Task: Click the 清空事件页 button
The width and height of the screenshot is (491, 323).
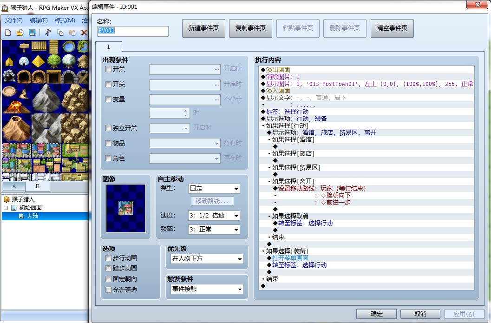Action: coord(392,28)
